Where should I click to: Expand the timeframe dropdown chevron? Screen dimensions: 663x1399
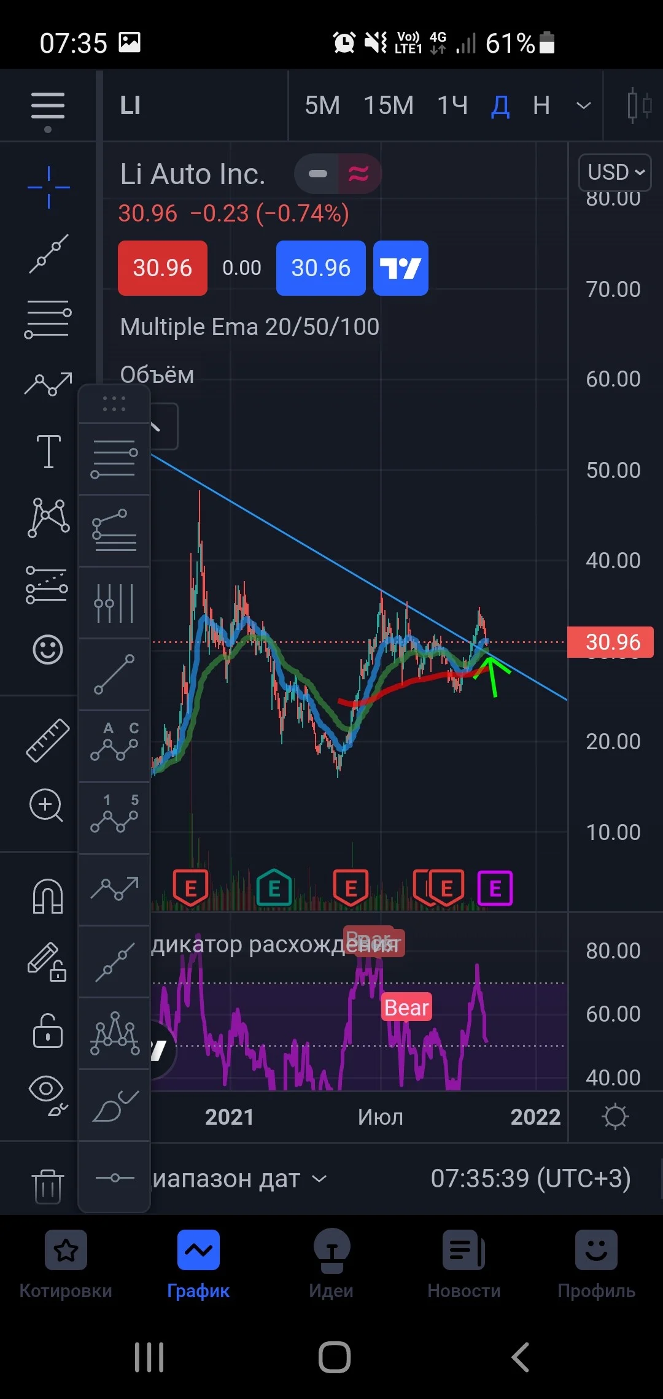(x=584, y=106)
